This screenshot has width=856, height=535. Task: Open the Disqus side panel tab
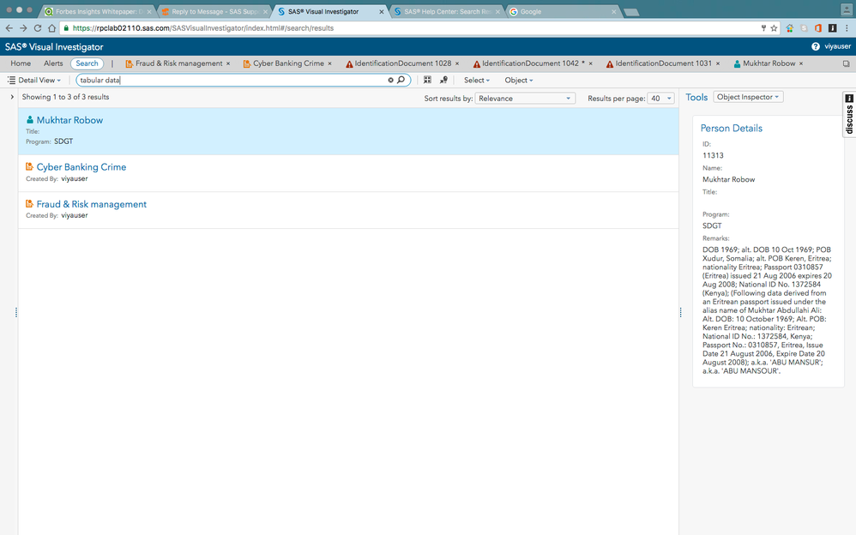[849, 115]
